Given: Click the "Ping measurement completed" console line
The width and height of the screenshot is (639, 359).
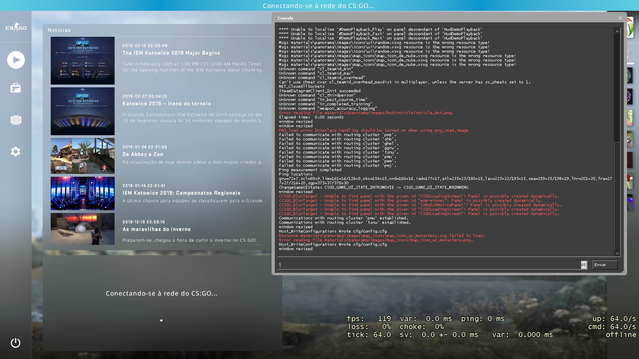Looking at the screenshot, I should 310,170.
